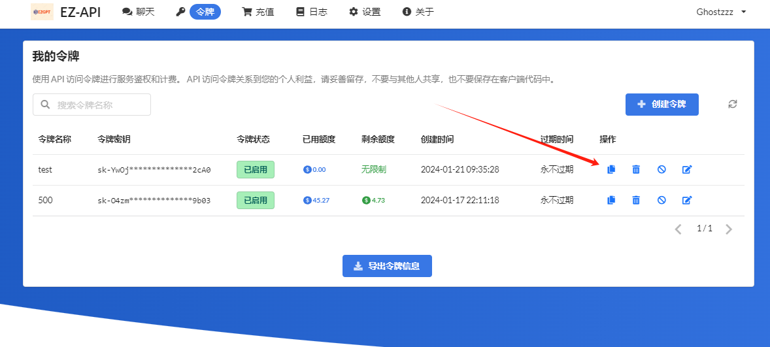Click the token name test
Image resolution: width=770 pixels, height=347 pixels.
45,170
